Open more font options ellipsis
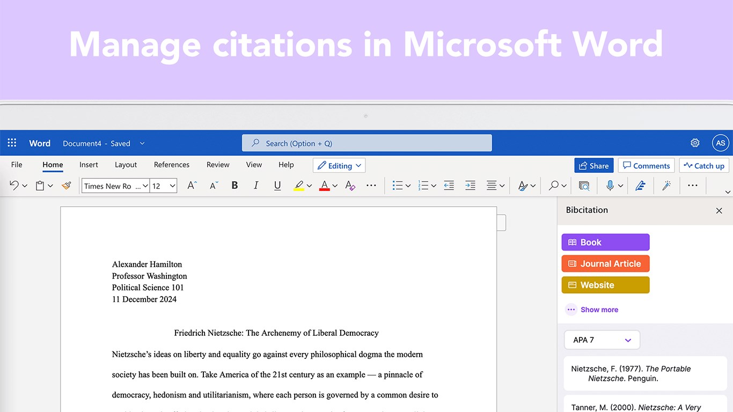The height and width of the screenshot is (412, 733). 371,186
